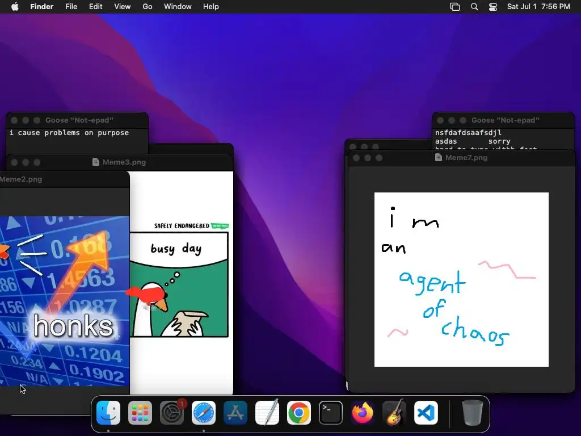Open TextEdit in the Dock

coord(267,413)
